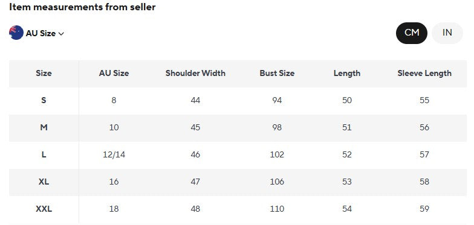This screenshot has height=225, width=474.
Task: Click the Item measurements from seller heading
Action: [x=82, y=7]
